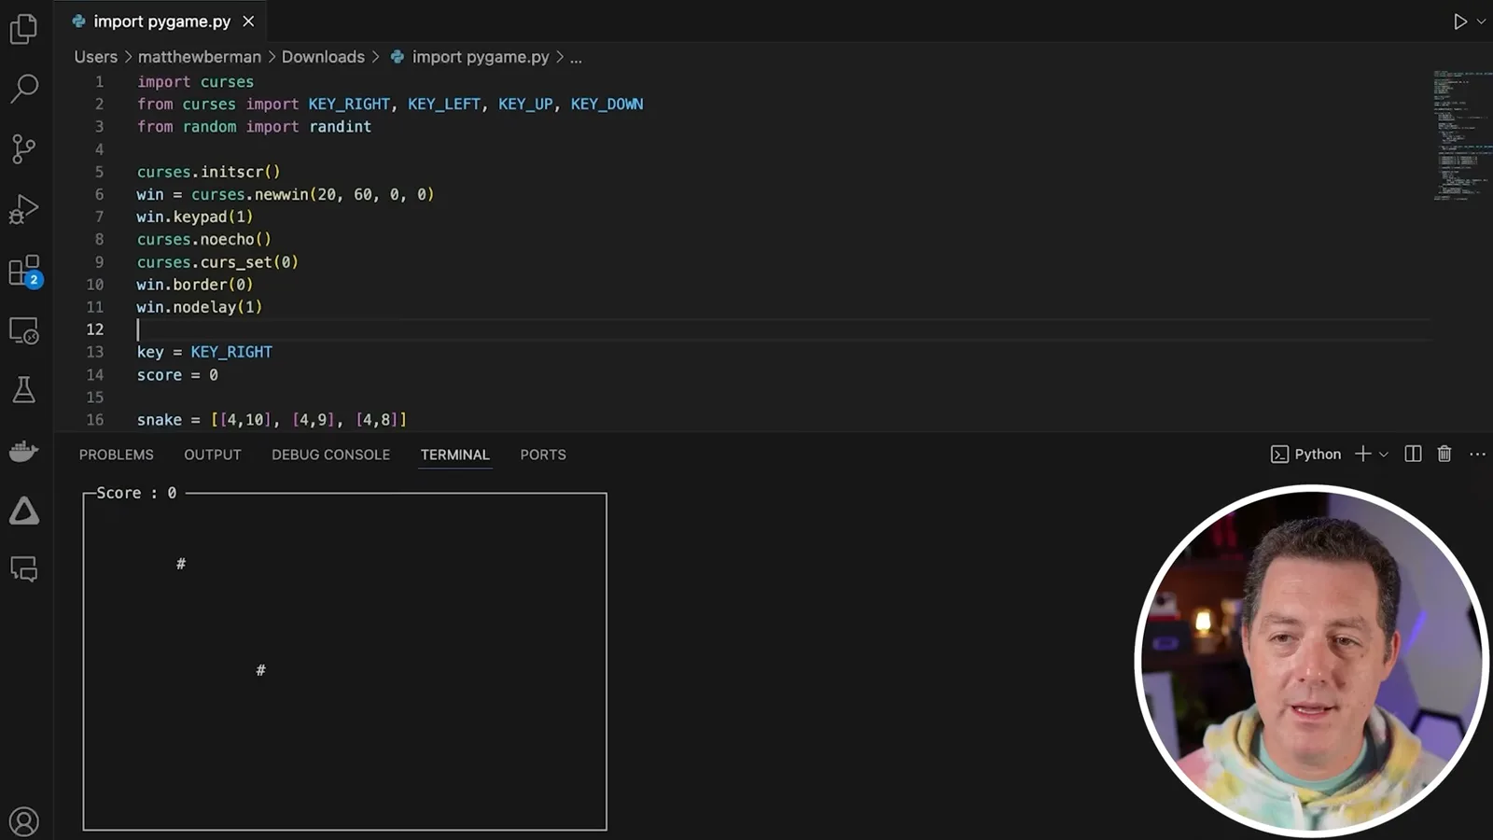Switch to the PORTS panel tab
This screenshot has height=840, width=1493.
pos(543,455)
